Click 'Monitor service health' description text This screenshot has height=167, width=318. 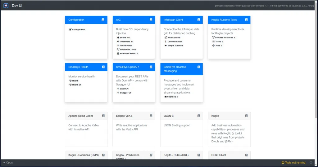click(x=81, y=77)
